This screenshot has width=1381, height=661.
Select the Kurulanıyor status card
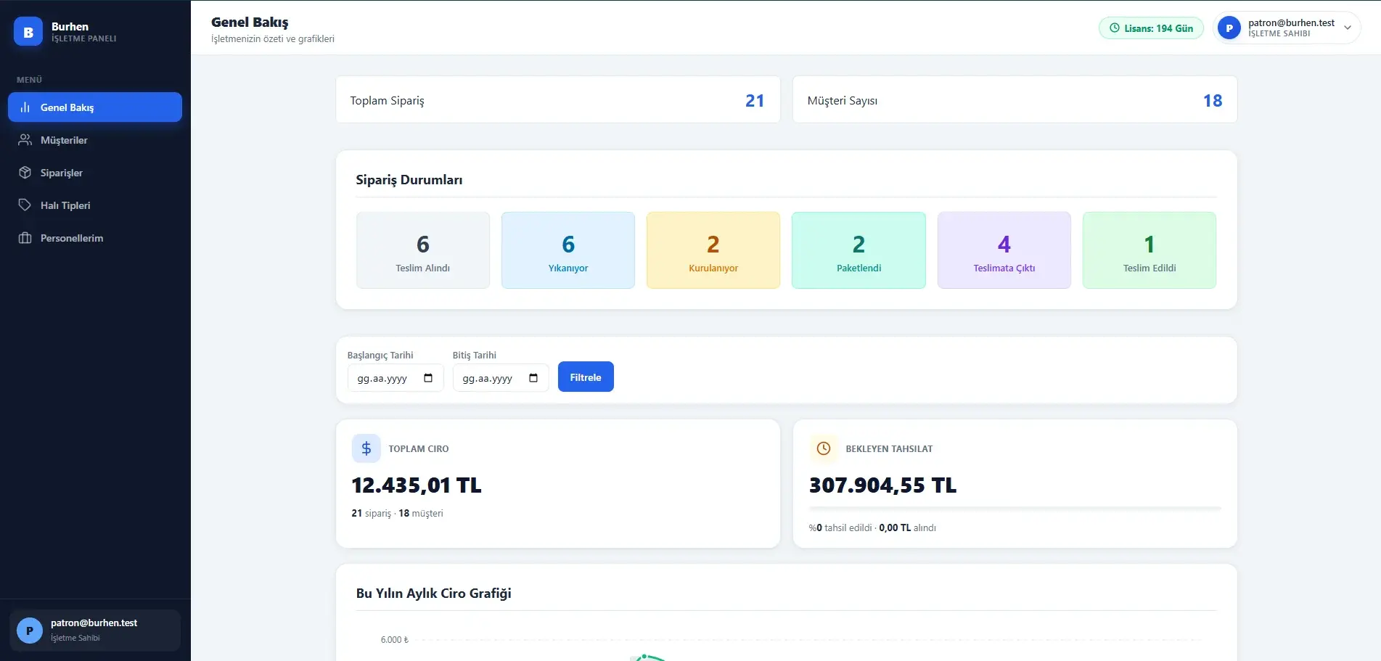(x=713, y=250)
